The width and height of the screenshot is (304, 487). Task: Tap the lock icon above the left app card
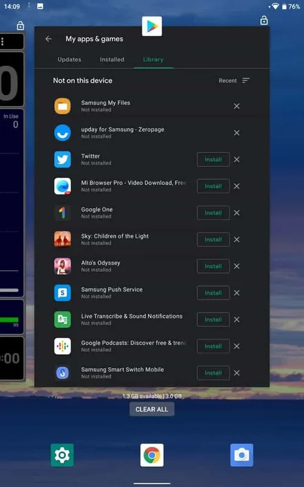(x=20, y=26)
